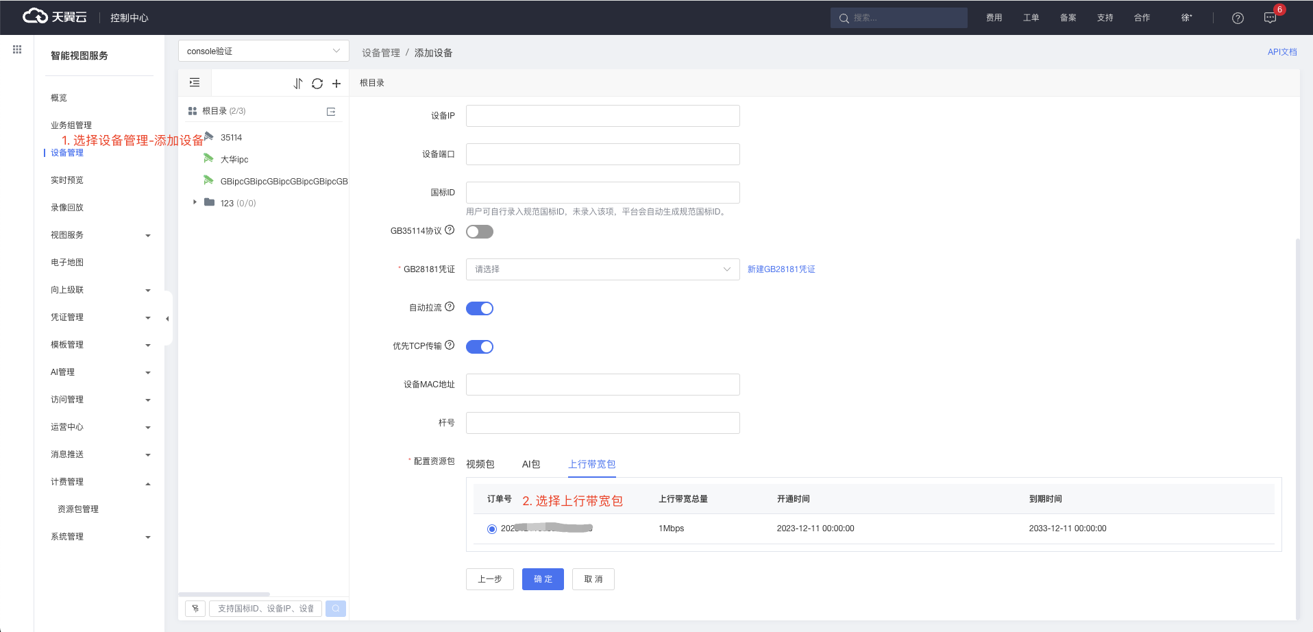Image resolution: width=1313 pixels, height=632 pixels.
Task: Toggle the GB35114协议 switch
Action: pyautogui.click(x=480, y=232)
